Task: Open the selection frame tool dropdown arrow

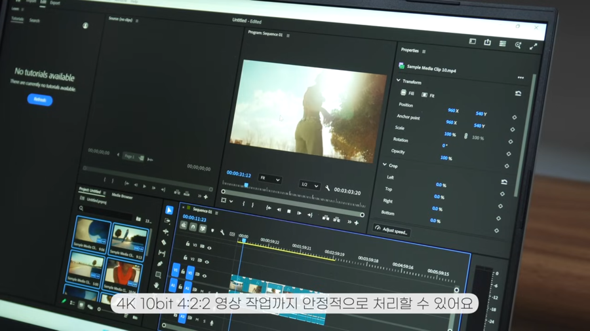Action: 231,201
